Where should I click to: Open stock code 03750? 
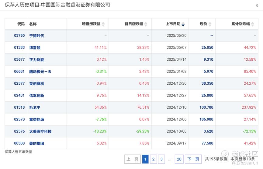click(x=19, y=35)
